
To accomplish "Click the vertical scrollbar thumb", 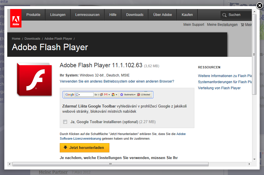I will click(254, 54).
